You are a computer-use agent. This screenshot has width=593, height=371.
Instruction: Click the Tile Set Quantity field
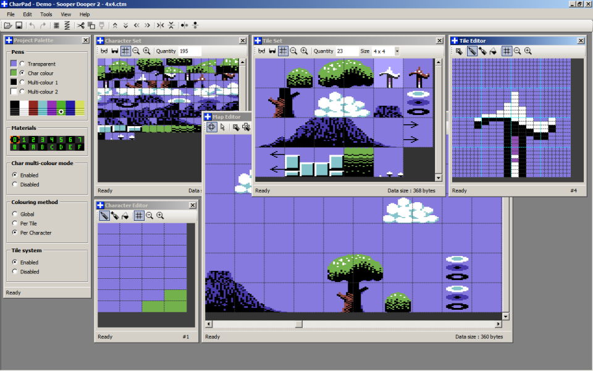(347, 51)
